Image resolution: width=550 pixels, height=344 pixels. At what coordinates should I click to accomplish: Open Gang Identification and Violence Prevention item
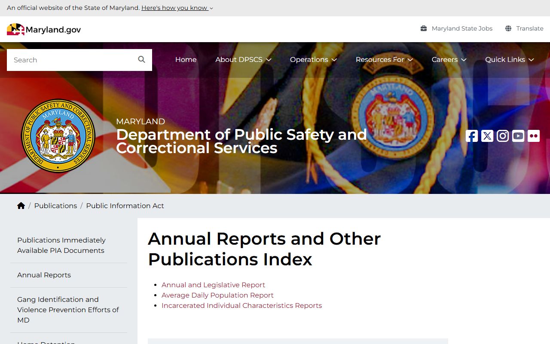pyautogui.click(x=68, y=310)
